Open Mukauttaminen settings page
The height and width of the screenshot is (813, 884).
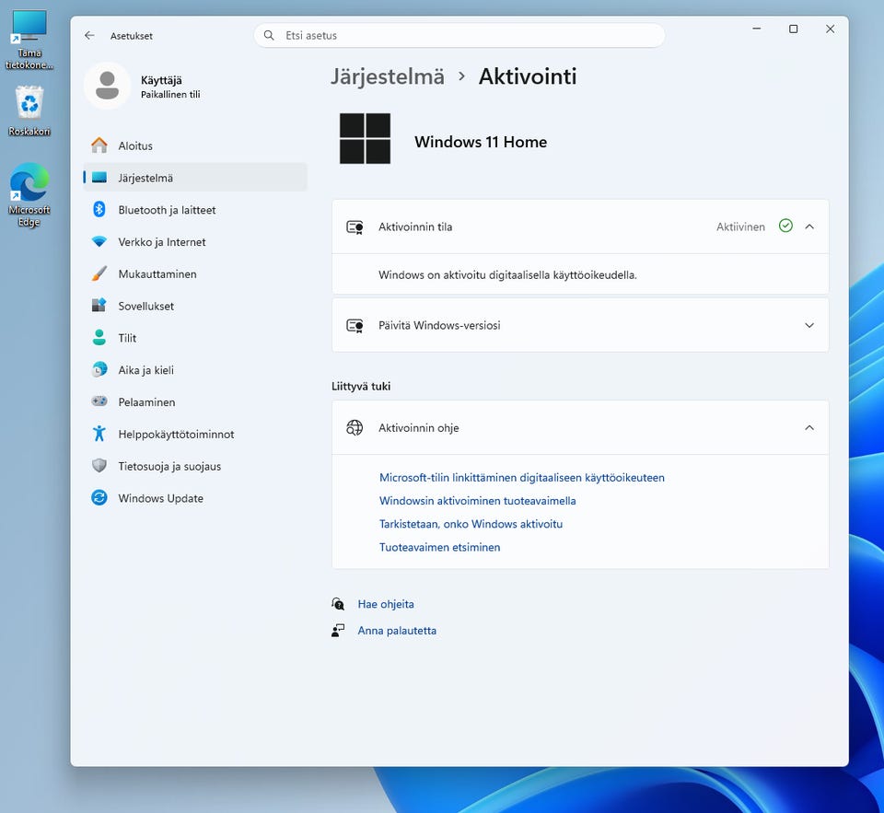[195, 274]
